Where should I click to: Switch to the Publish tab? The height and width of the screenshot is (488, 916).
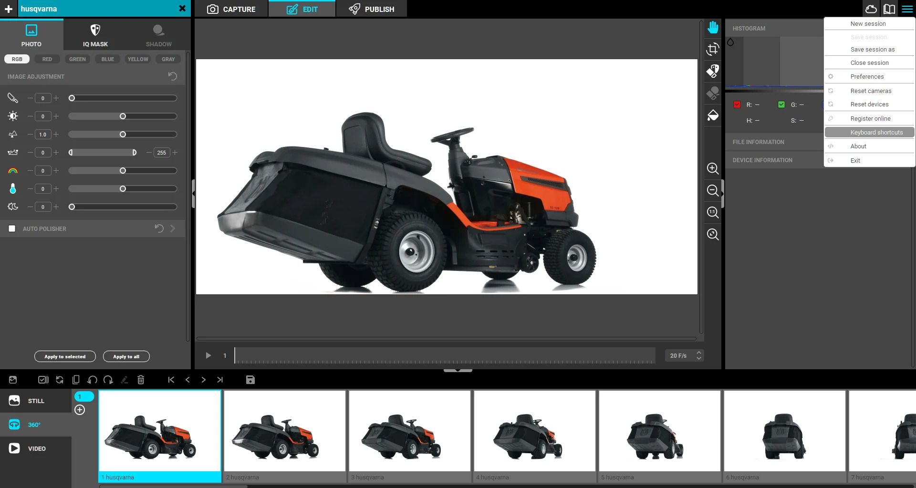tap(372, 9)
